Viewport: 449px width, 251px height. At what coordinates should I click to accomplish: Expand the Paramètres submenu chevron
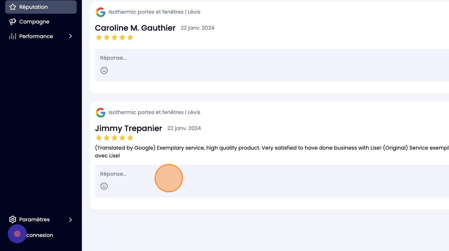point(71,219)
